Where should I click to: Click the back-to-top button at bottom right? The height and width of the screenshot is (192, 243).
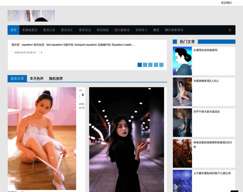pyautogui.click(x=234, y=191)
